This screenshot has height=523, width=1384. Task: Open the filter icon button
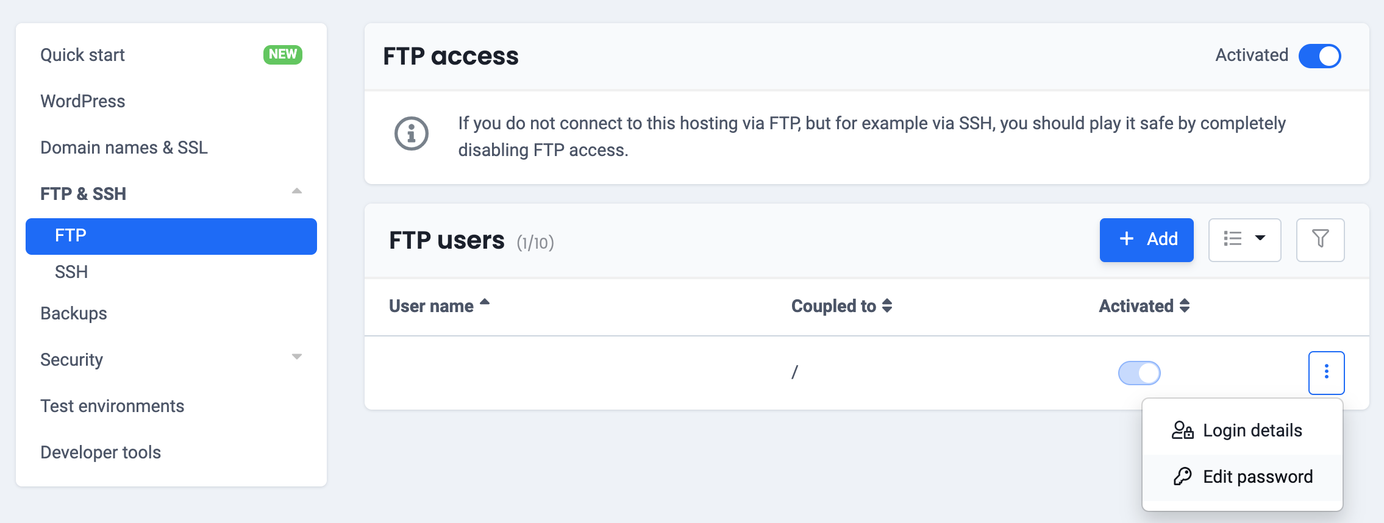(x=1320, y=240)
